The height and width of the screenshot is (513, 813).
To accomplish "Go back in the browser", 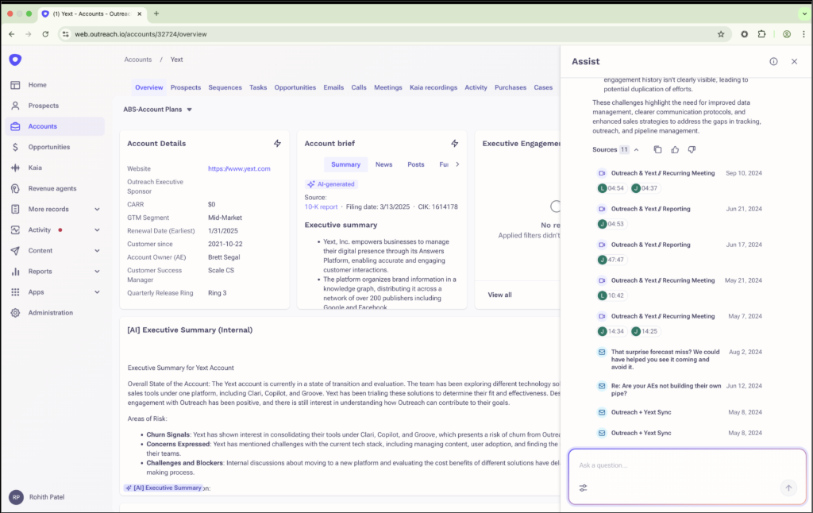I will click(11, 34).
